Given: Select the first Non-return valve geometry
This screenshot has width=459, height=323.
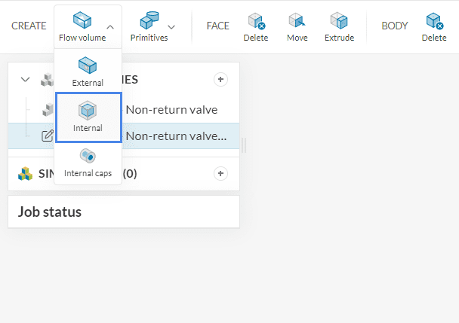Looking at the screenshot, I should tap(171, 109).
